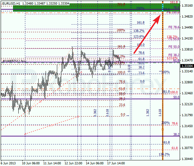Image resolution: width=194 pixels, height=166 pixels.
Task: Click the red upward arrow head
Action: [157, 19]
